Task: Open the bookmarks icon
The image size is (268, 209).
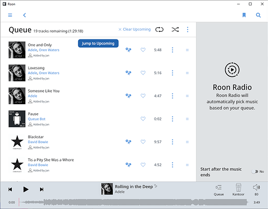Action: [x=244, y=15]
